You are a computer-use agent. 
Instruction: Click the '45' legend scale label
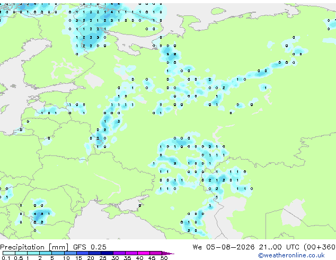click(x=152, y=258)
